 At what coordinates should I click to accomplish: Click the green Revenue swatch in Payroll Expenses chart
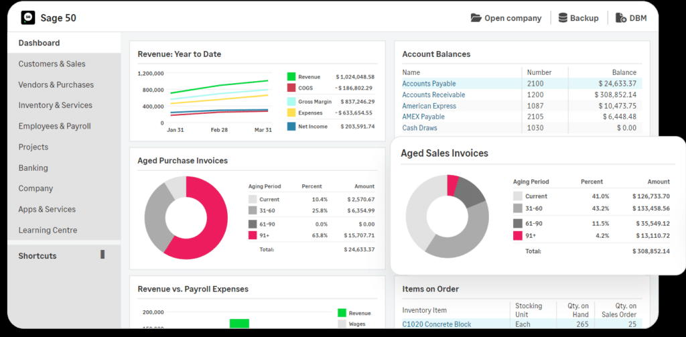pyautogui.click(x=342, y=313)
